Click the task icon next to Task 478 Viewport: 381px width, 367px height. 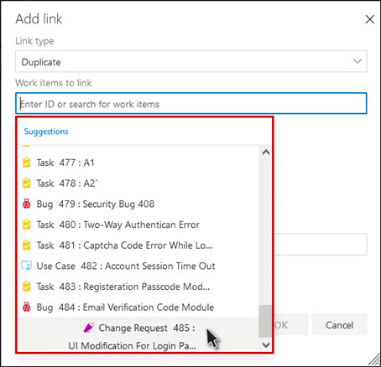[x=27, y=183]
